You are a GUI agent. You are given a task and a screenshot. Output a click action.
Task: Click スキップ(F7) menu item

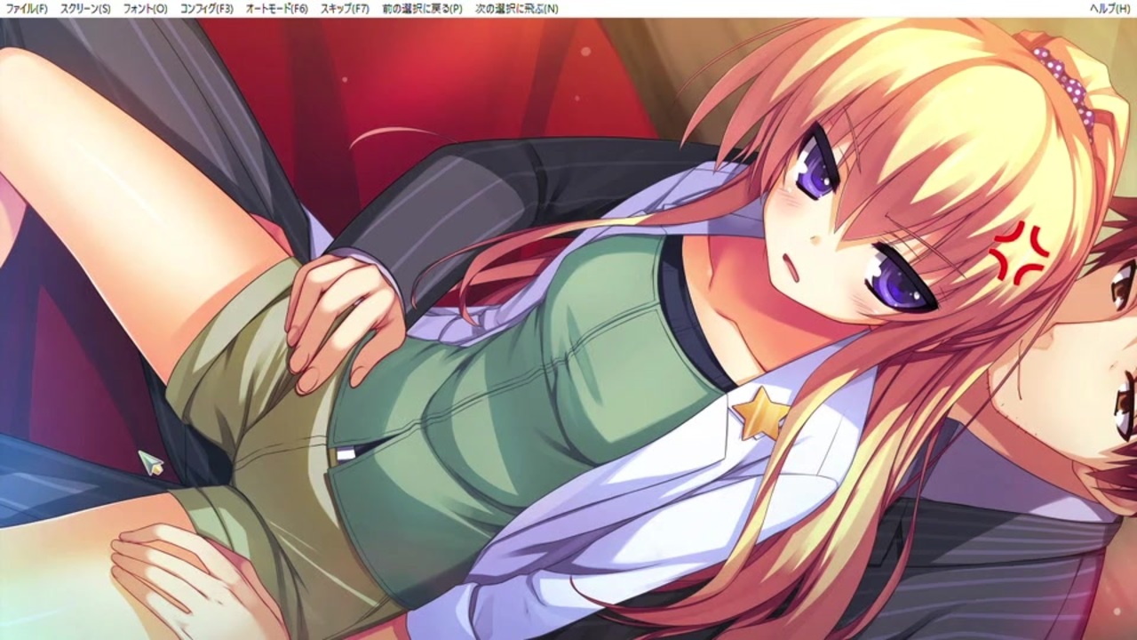[x=345, y=9]
